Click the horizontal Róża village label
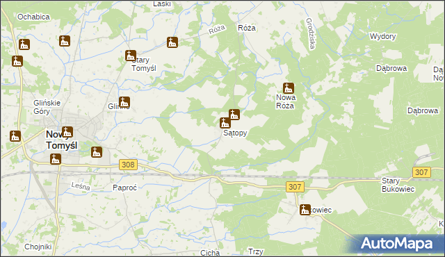445x257 pixels. click(x=247, y=28)
